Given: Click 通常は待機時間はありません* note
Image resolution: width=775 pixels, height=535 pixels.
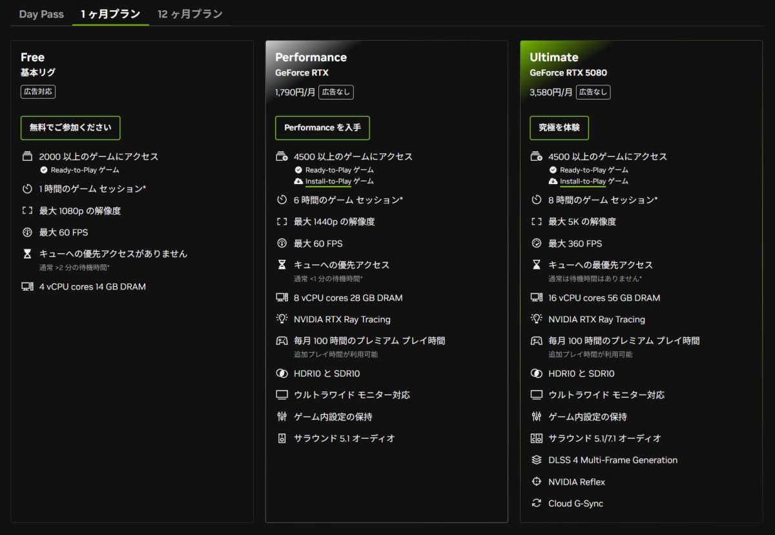Looking at the screenshot, I should [x=595, y=278].
